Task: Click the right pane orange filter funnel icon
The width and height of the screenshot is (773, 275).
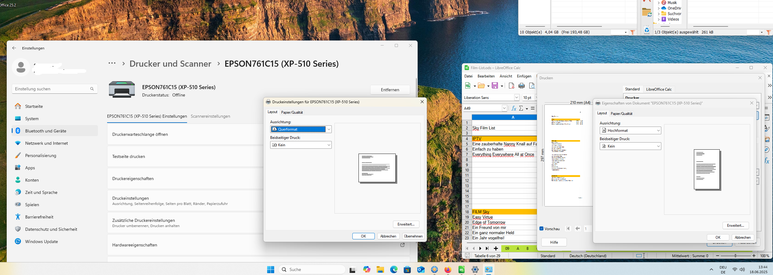Action: (x=769, y=32)
